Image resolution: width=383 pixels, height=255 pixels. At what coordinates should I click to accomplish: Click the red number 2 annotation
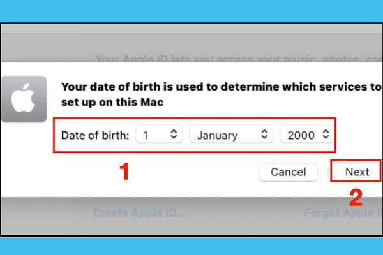(x=356, y=196)
